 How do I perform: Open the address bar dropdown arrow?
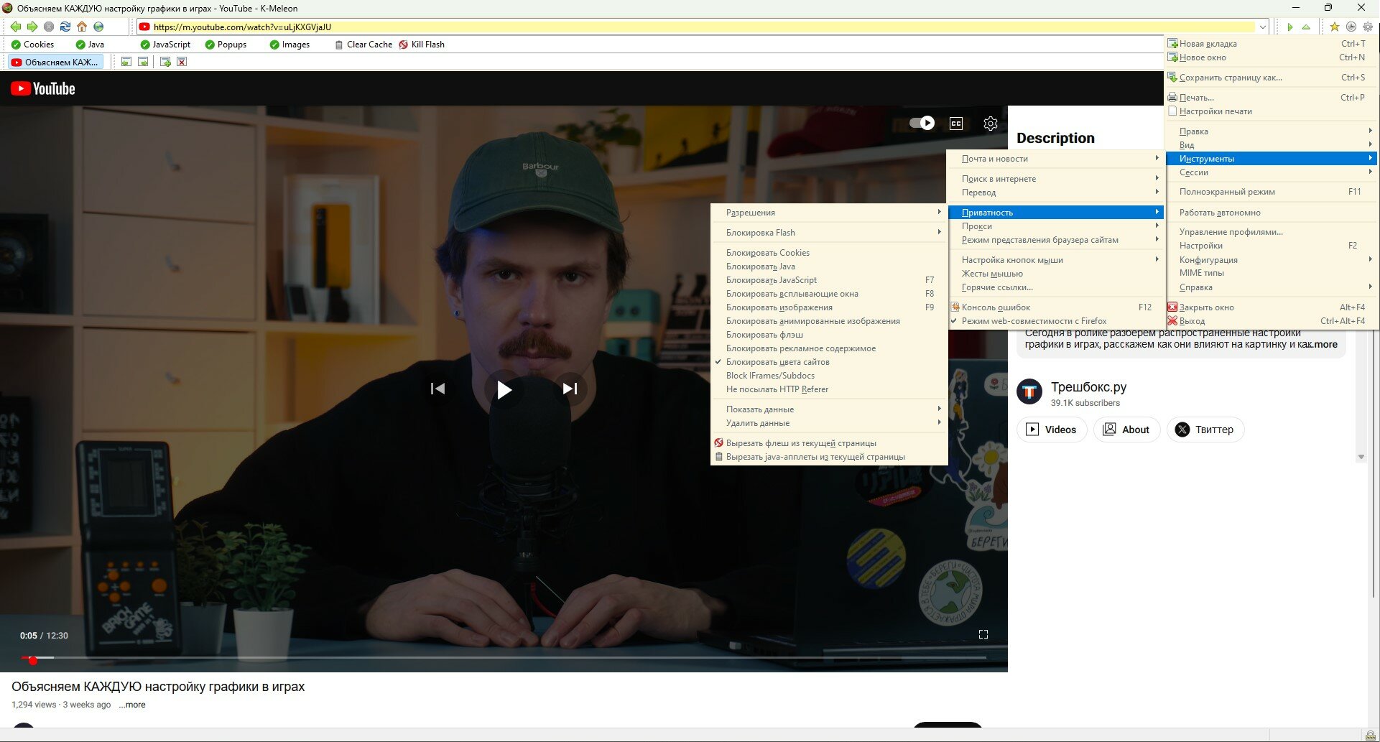tap(1262, 27)
